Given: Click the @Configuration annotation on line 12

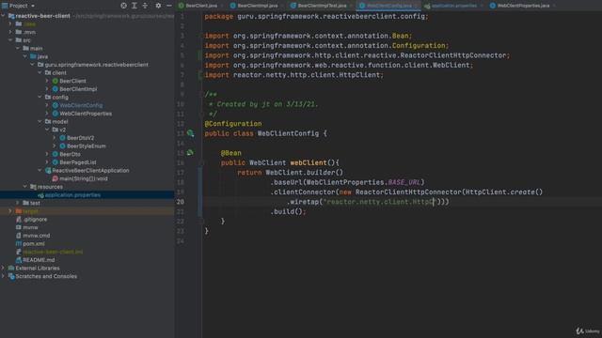Looking at the screenshot, I should tap(233, 123).
